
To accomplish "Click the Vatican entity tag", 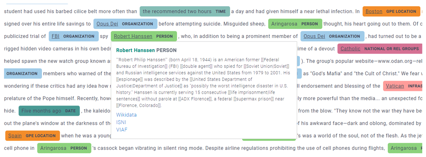I will [403, 86].
